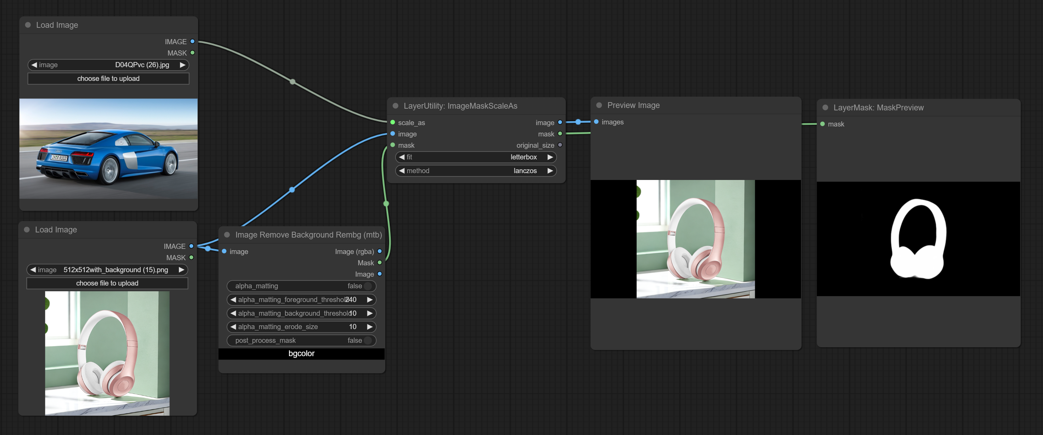Click choose file to upload in the car Load Image node
This screenshot has height=435, width=1043.
click(x=108, y=78)
